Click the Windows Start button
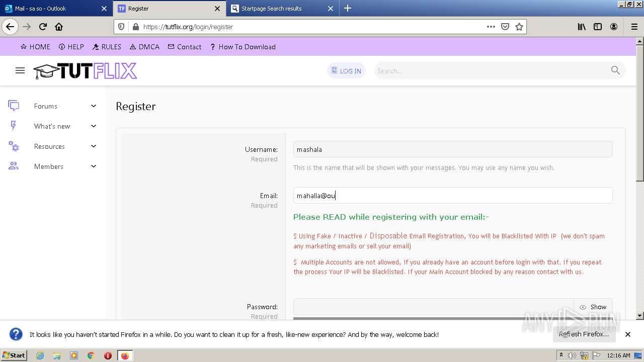Viewport: 644px width, 362px height. tap(14, 355)
